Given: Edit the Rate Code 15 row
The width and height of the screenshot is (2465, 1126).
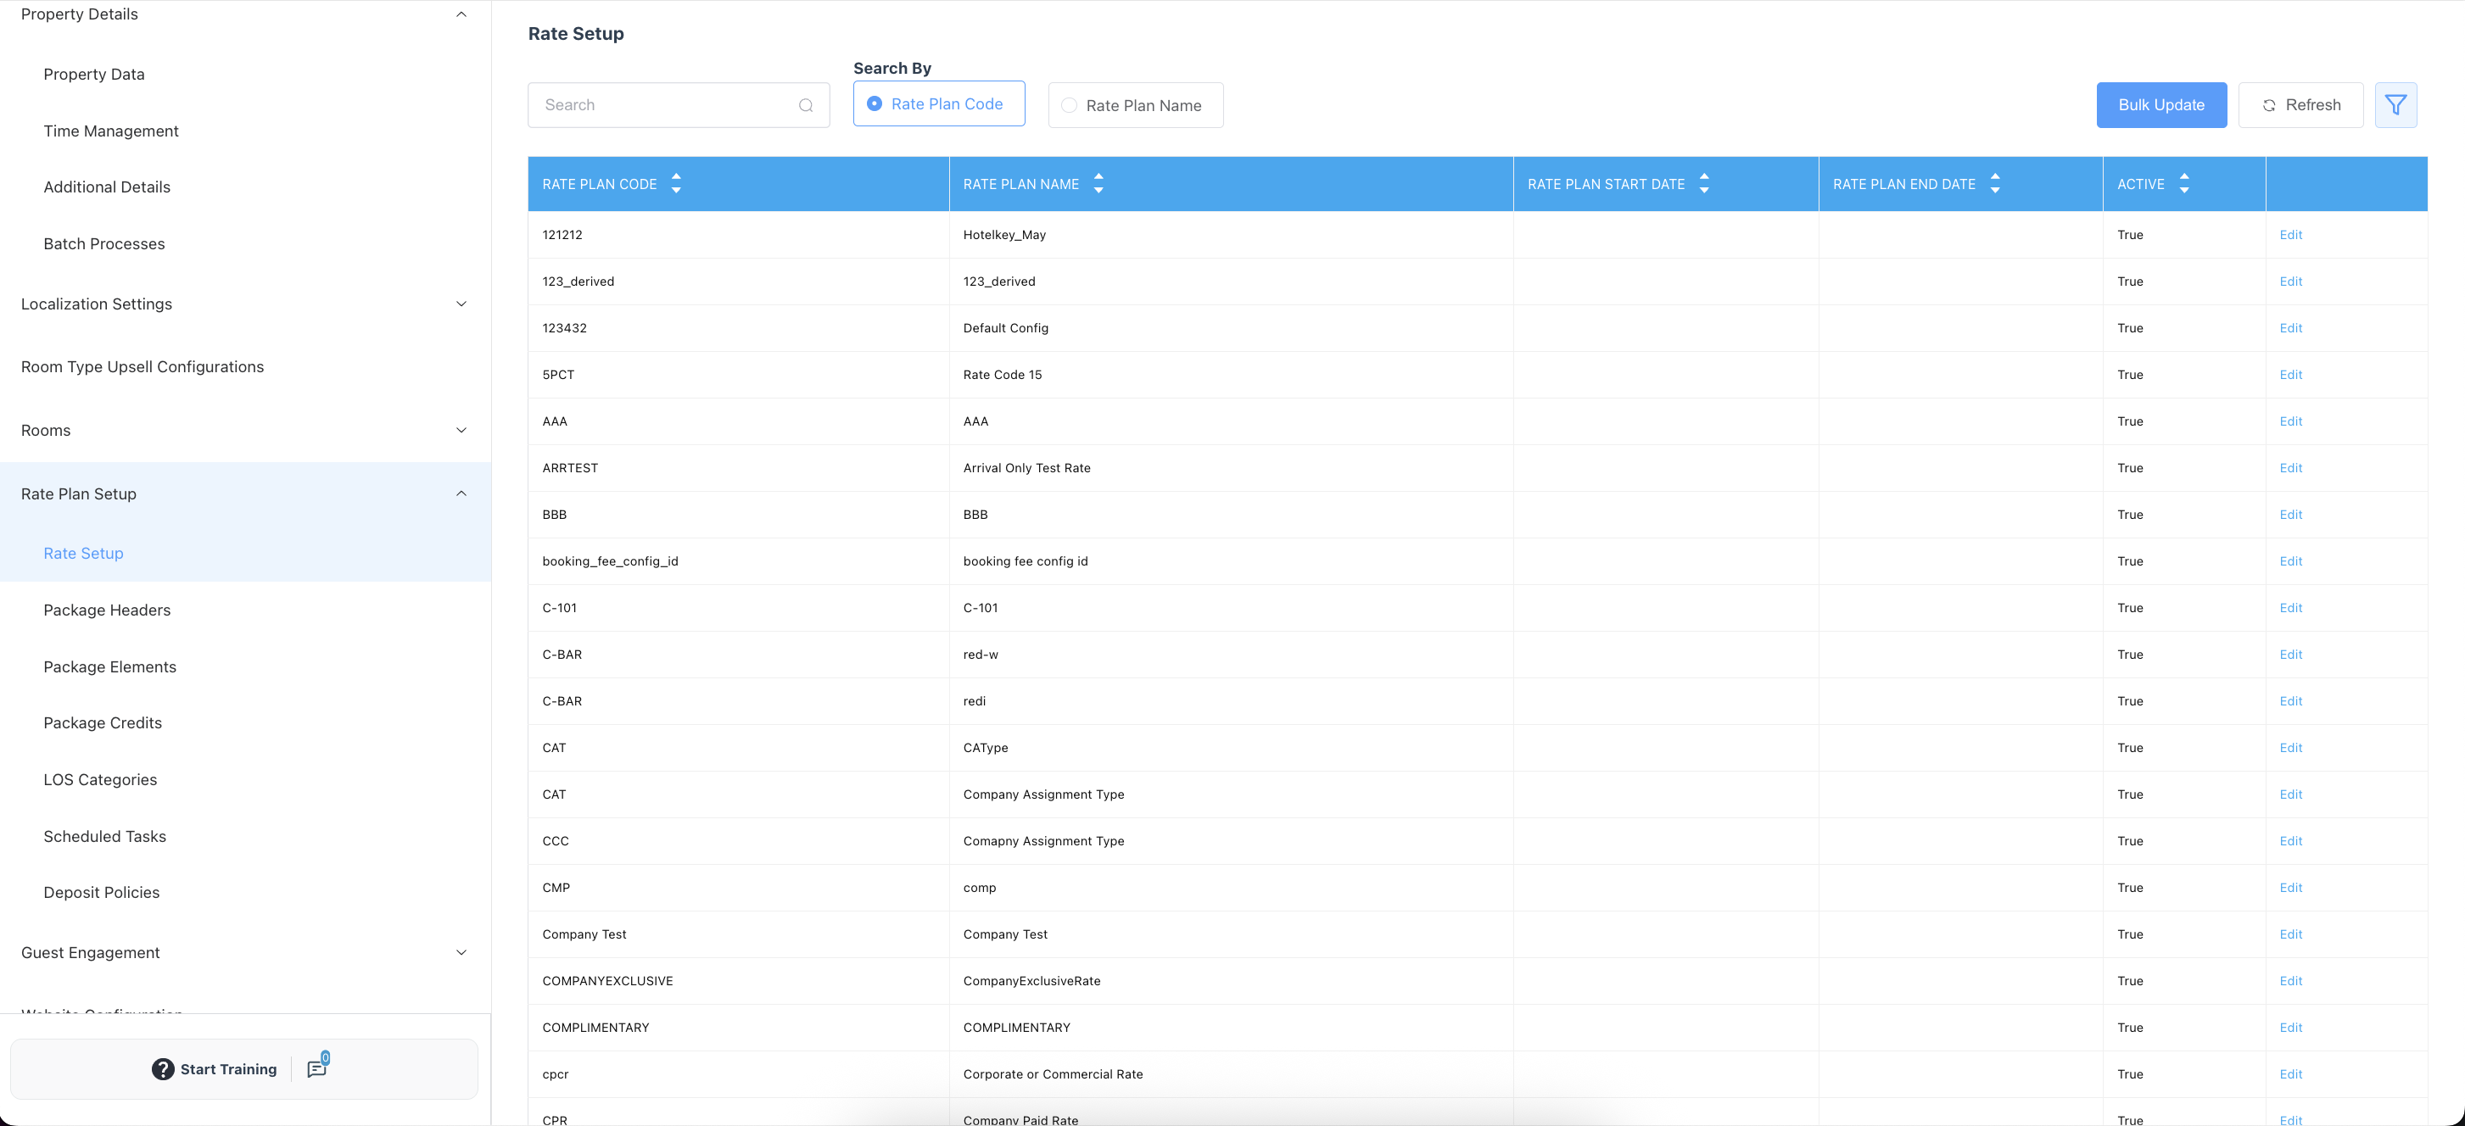Looking at the screenshot, I should point(2290,375).
